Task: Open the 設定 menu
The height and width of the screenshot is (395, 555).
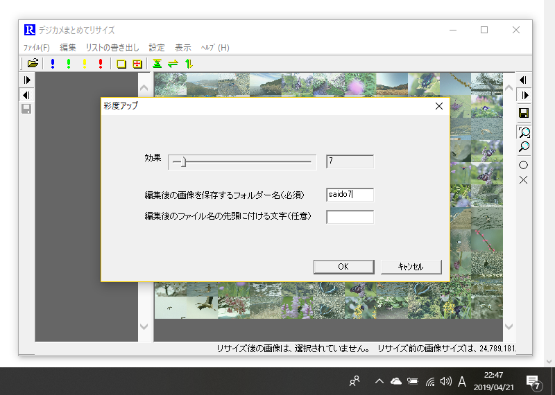Action: pyautogui.click(x=157, y=47)
